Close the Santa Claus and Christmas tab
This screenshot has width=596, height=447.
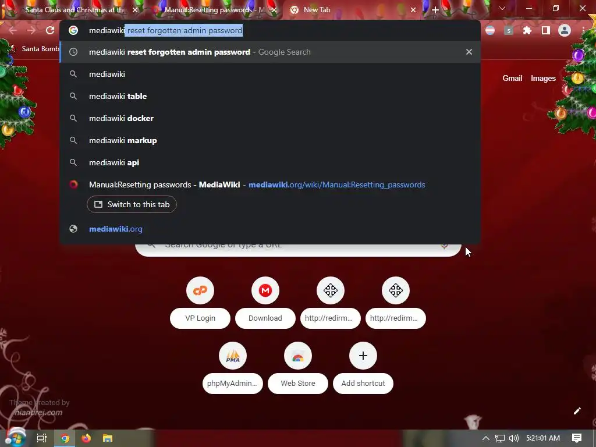point(134,10)
